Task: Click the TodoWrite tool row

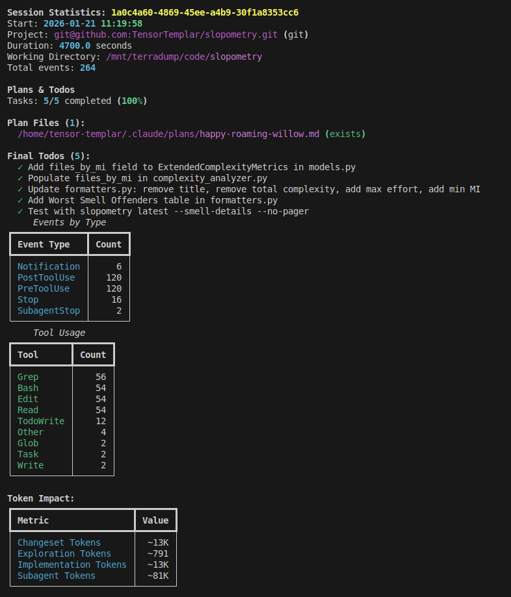Action: pyautogui.click(x=62, y=421)
